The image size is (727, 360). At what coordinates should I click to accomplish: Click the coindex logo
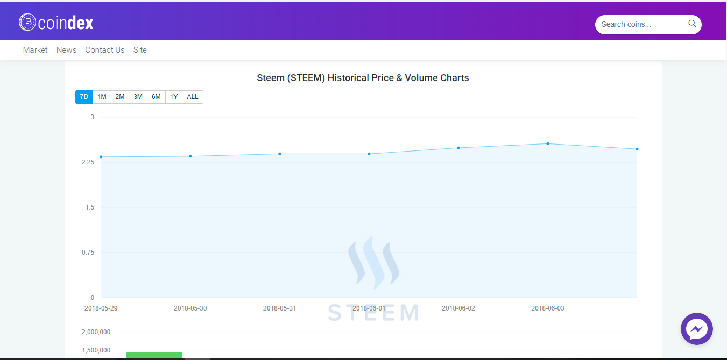57,23
